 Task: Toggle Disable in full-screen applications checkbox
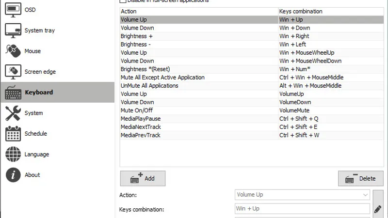(x=123, y=1)
